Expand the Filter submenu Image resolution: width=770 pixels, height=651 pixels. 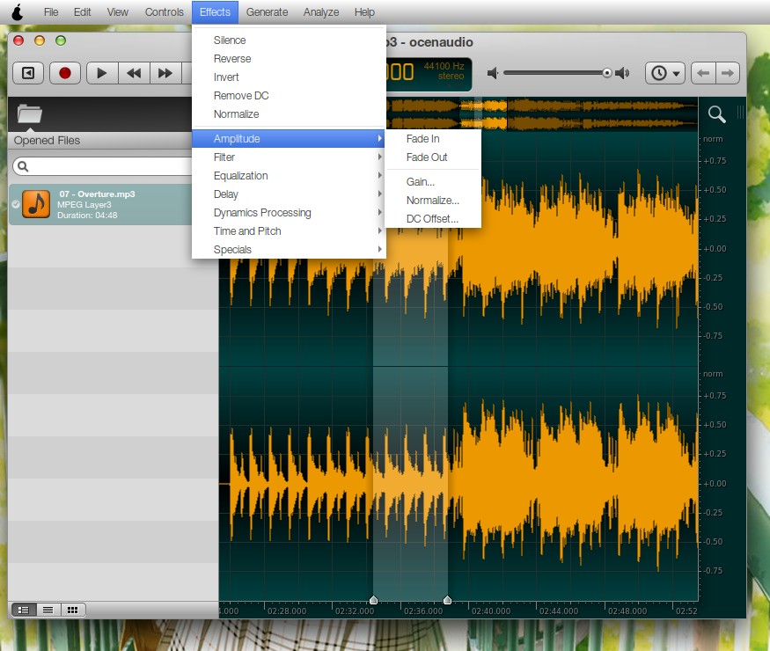289,157
